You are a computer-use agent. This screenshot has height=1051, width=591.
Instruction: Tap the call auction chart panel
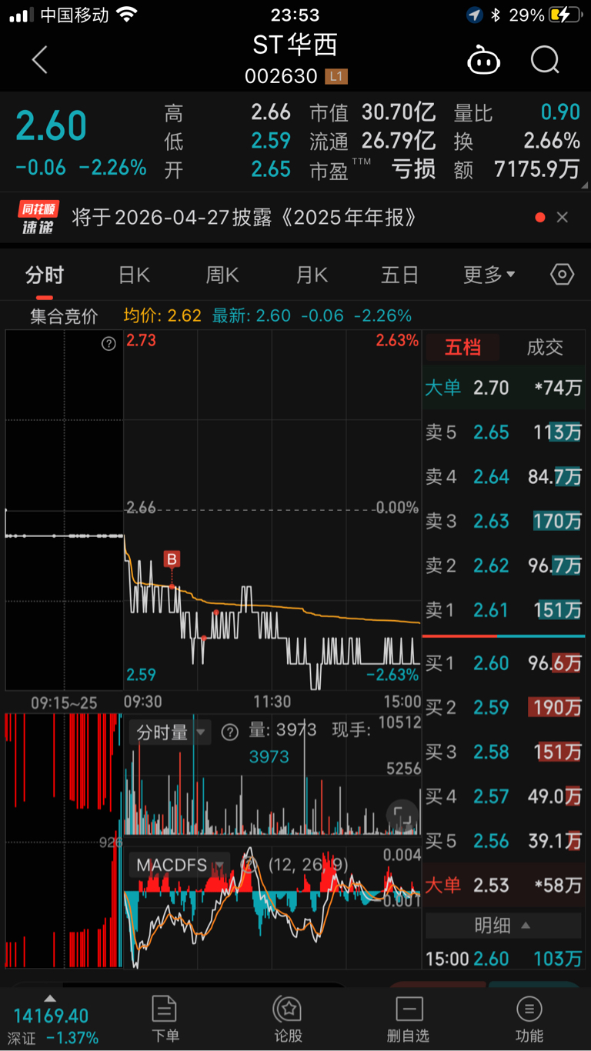(64, 510)
